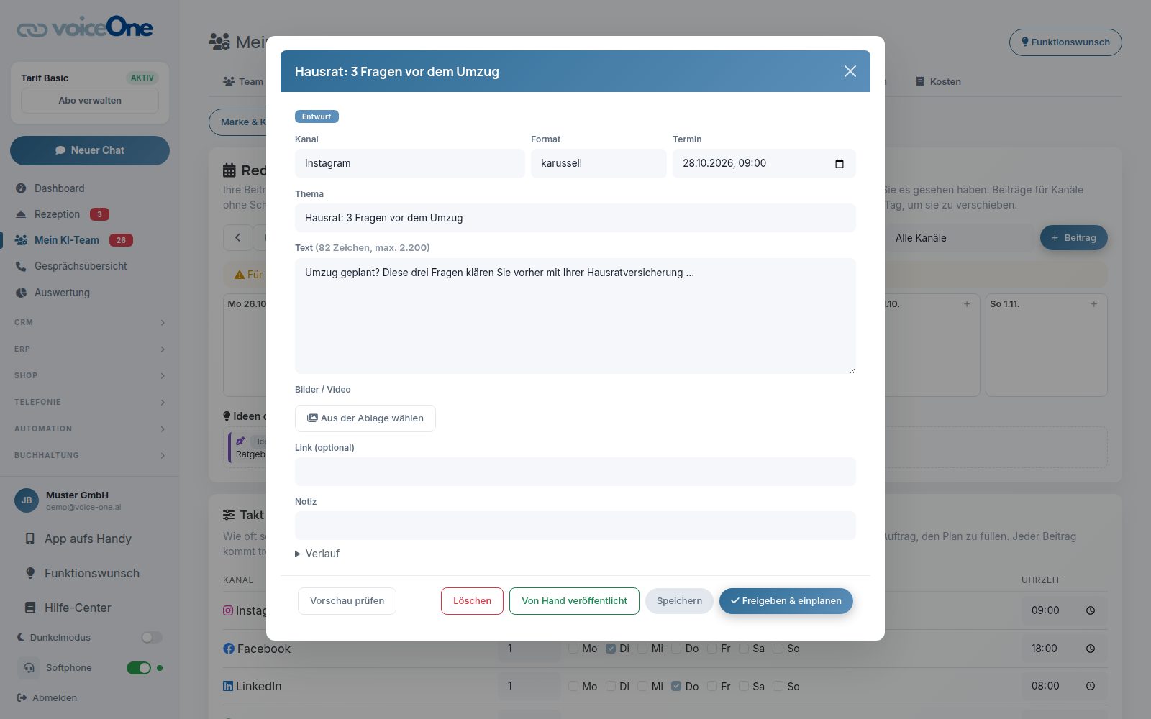1151x719 pixels.
Task: Uncheck the Do checkbox for LinkedIn
Action: tap(676, 687)
